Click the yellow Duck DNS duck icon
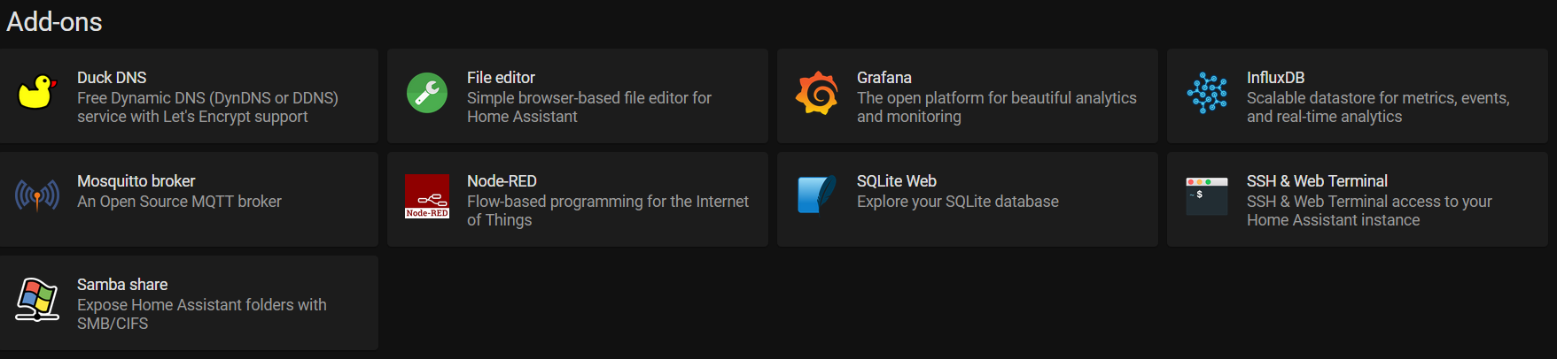 pyautogui.click(x=37, y=92)
